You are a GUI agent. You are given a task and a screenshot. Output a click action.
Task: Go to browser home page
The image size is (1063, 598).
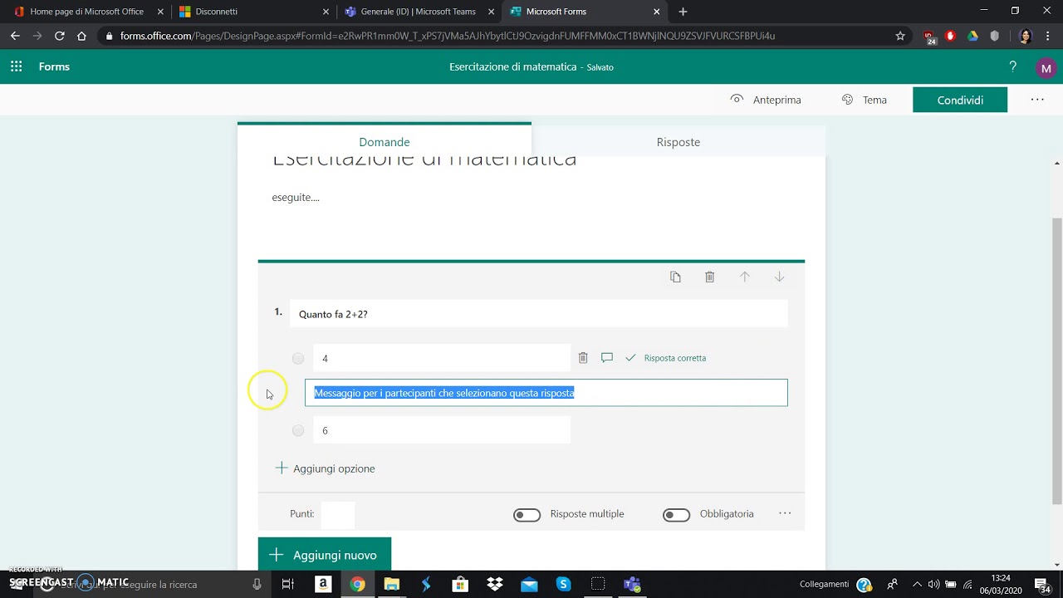pos(81,36)
